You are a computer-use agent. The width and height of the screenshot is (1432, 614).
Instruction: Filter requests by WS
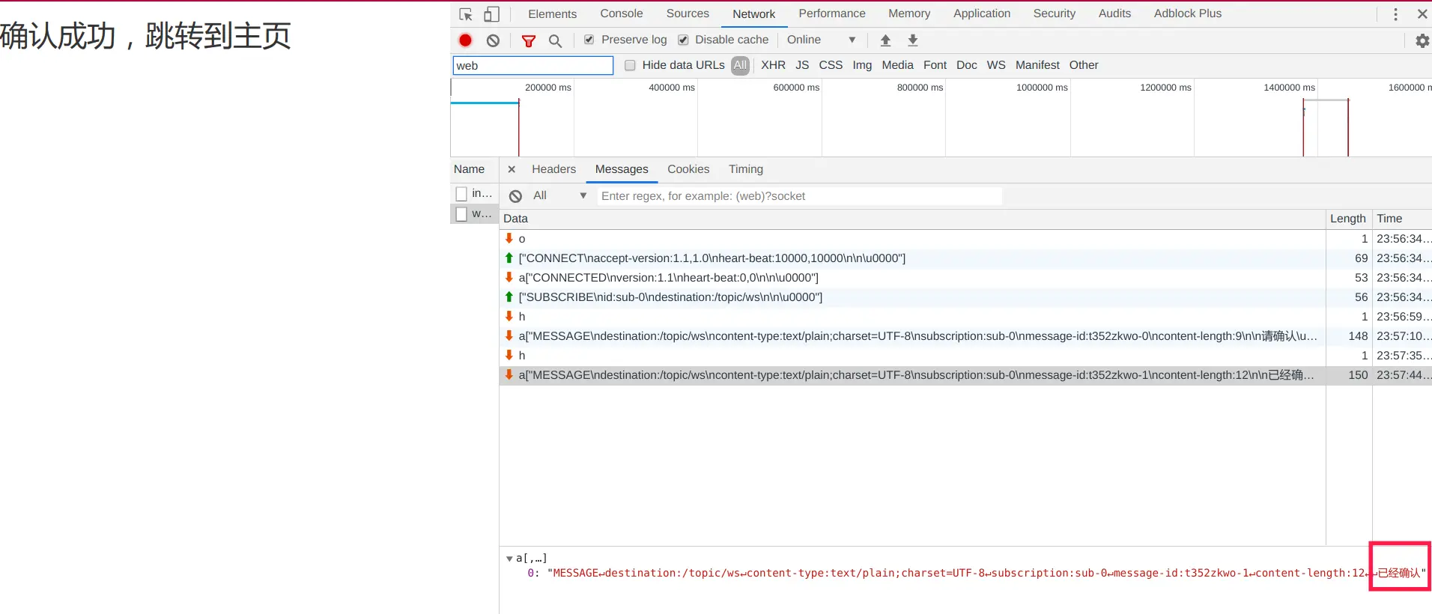tap(996, 65)
